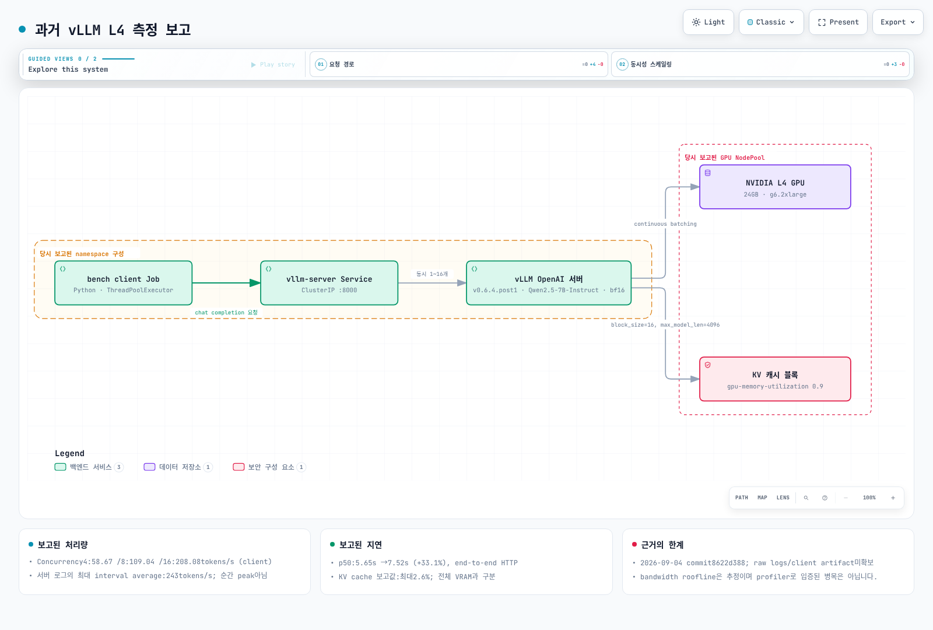Viewport: 933px width, 630px height.
Task: Toggle PATH mode in canvas toolbar
Action: [742, 498]
